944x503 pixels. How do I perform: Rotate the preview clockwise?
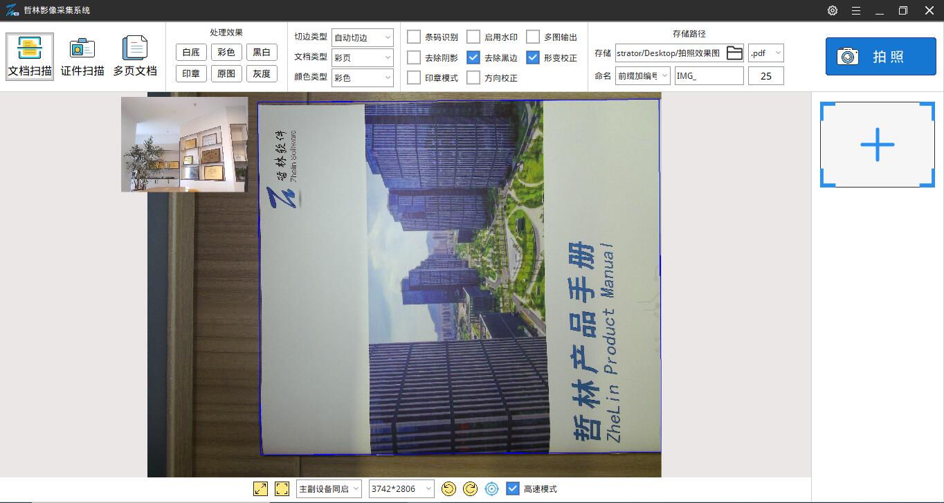click(x=470, y=488)
